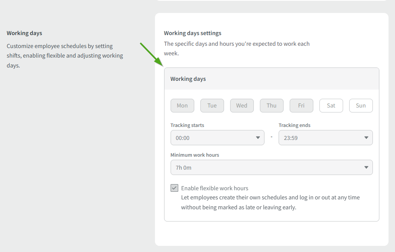This screenshot has width=395, height=252.
Task: Click the flexible hours description about employee schedules
Action: point(270,202)
